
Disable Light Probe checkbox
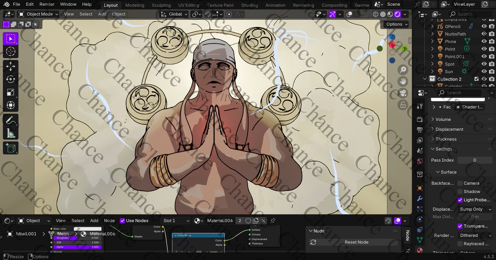pos(460,200)
